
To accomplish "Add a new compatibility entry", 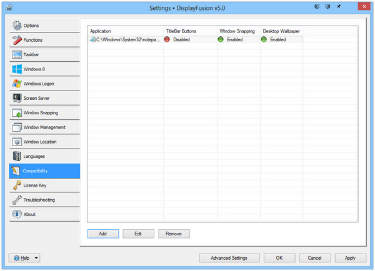I will click(103, 234).
